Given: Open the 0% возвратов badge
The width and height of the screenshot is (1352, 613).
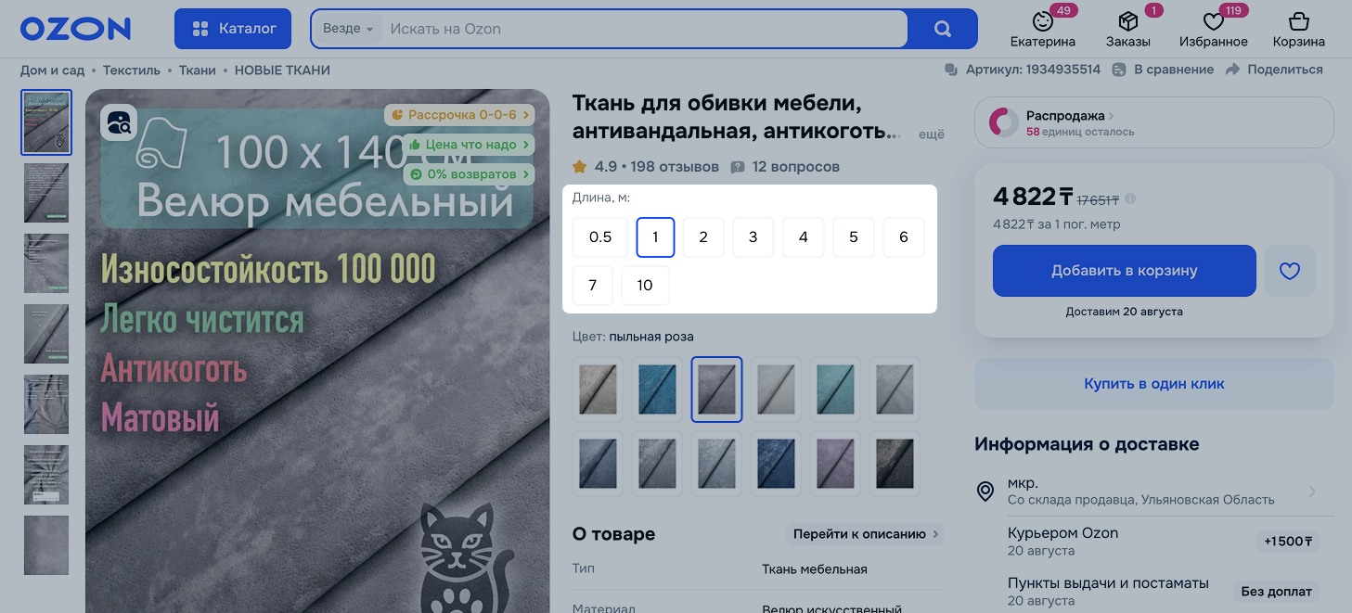Looking at the screenshot, I should tap(470, 174).
